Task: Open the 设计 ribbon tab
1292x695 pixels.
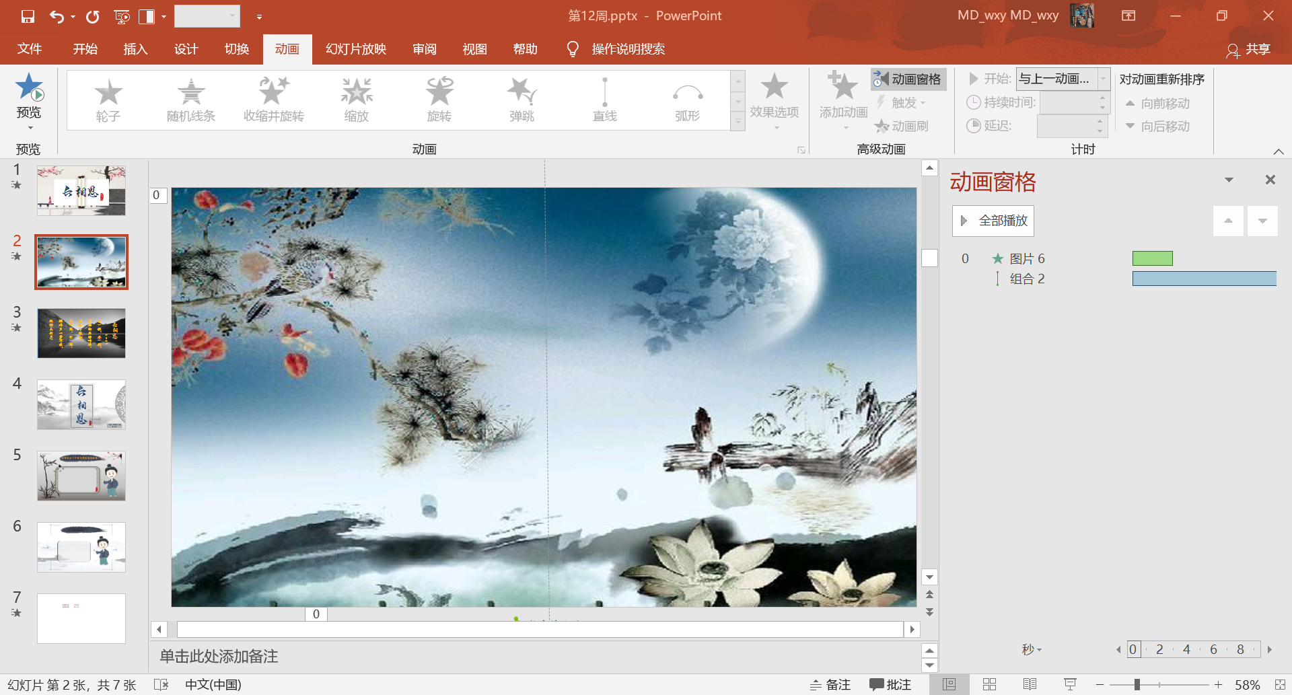Action: 186,49
